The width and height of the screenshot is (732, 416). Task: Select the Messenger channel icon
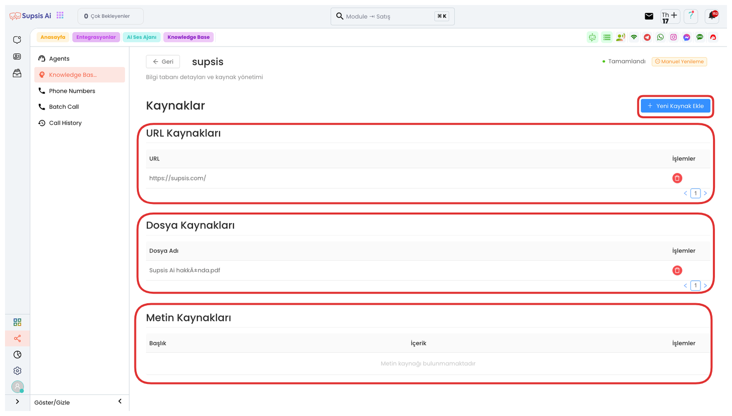coord(686,37)
